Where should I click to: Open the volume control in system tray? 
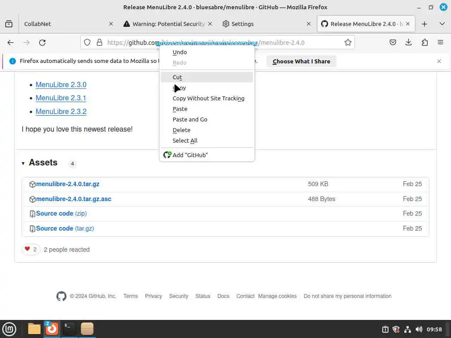click(419, 329)
